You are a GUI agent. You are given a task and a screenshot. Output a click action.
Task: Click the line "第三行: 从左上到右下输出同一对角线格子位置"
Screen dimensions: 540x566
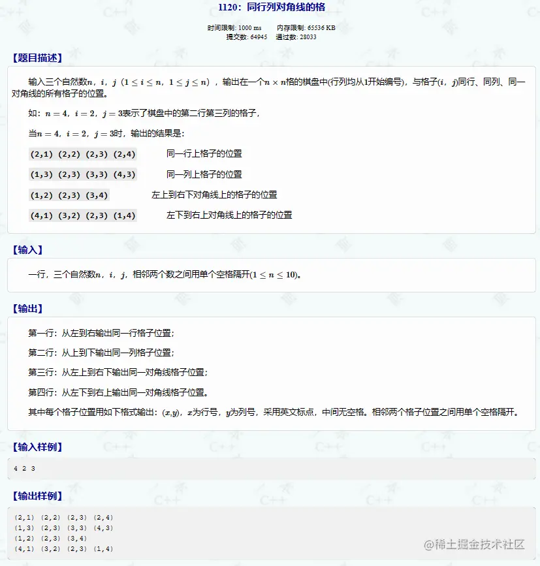click(118, 372)
